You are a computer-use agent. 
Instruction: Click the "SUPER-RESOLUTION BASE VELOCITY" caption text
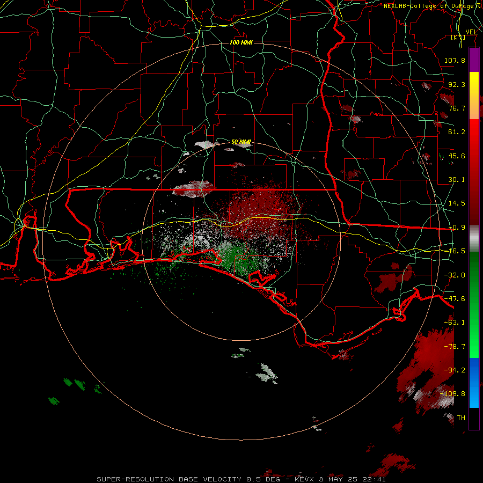pyautogui.click(x=170, y=479)
